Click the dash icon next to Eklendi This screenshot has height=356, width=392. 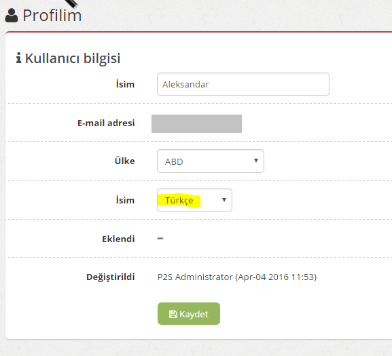tap(160, 239)
